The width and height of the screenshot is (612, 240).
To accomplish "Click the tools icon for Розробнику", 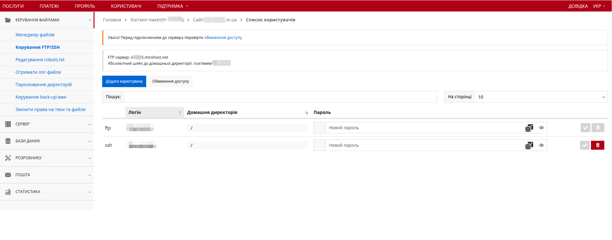I will (8, 158).
